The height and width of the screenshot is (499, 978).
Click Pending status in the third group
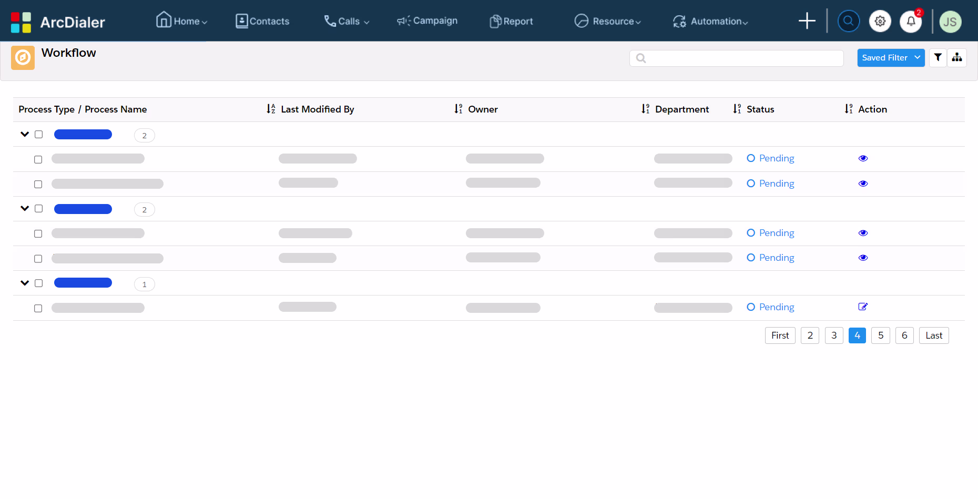[x=770, y=307]
